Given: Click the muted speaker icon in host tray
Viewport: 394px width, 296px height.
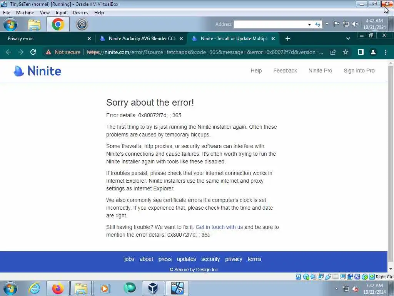Looking at the screenshot, I should click(x=355, y=289).
